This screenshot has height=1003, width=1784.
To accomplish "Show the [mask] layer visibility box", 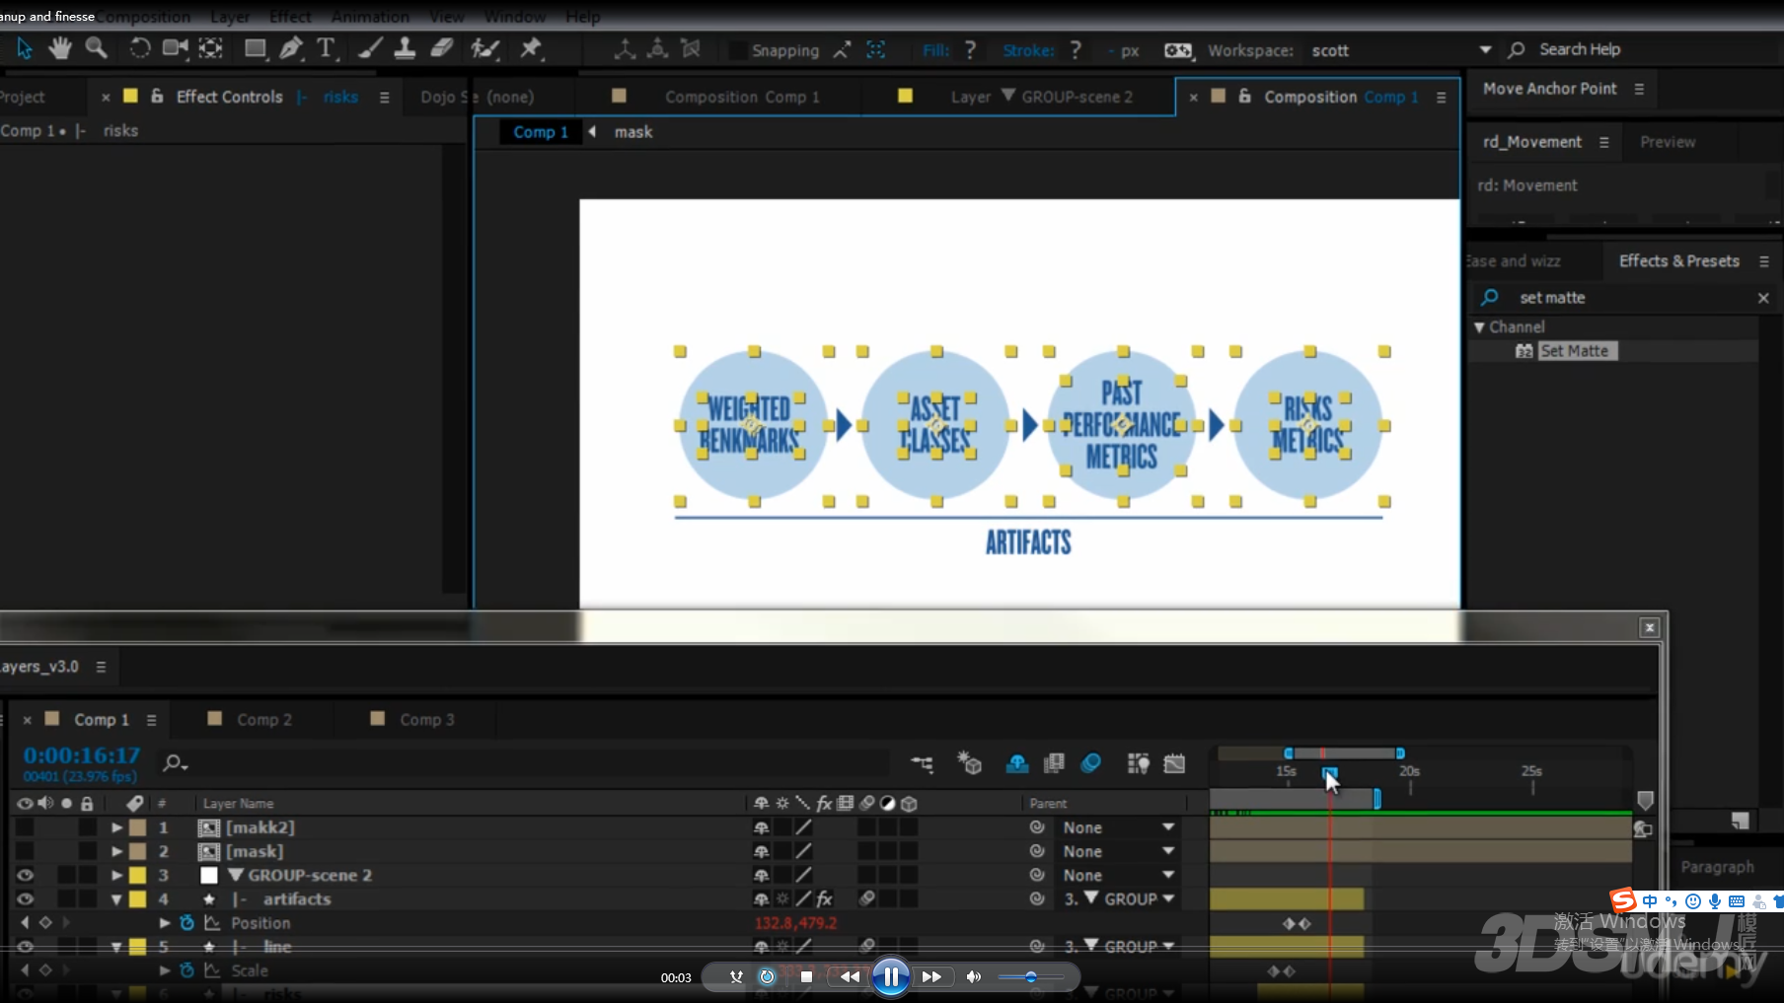I will click(26, 851).
